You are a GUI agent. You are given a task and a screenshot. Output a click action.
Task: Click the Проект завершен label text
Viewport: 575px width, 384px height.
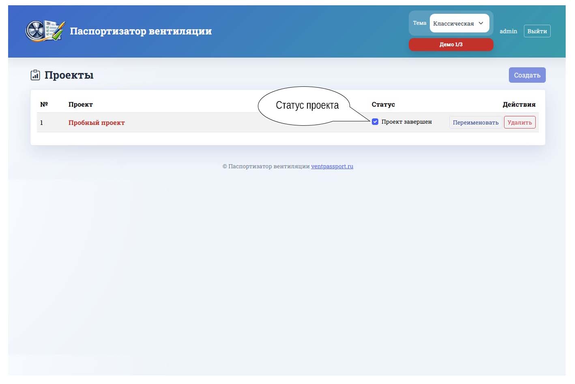(x=406, y=122)
